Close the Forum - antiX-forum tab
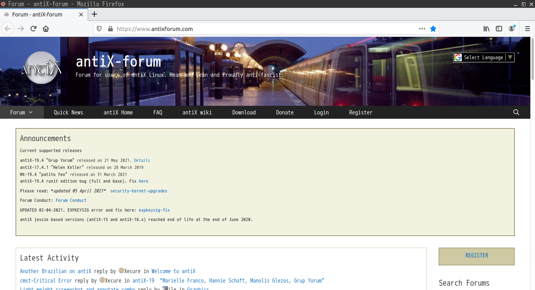Screen dimensions: 535x290 tap(81, 14)
